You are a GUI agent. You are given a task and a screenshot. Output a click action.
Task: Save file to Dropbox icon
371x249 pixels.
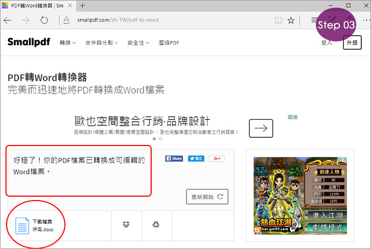tap(126, 224)
